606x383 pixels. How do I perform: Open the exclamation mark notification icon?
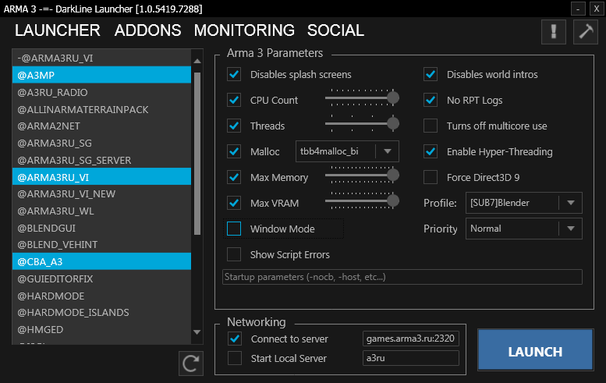554,32
